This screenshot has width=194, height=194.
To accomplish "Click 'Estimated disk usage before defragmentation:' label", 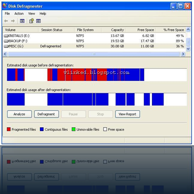I will [x=40, y=65].
